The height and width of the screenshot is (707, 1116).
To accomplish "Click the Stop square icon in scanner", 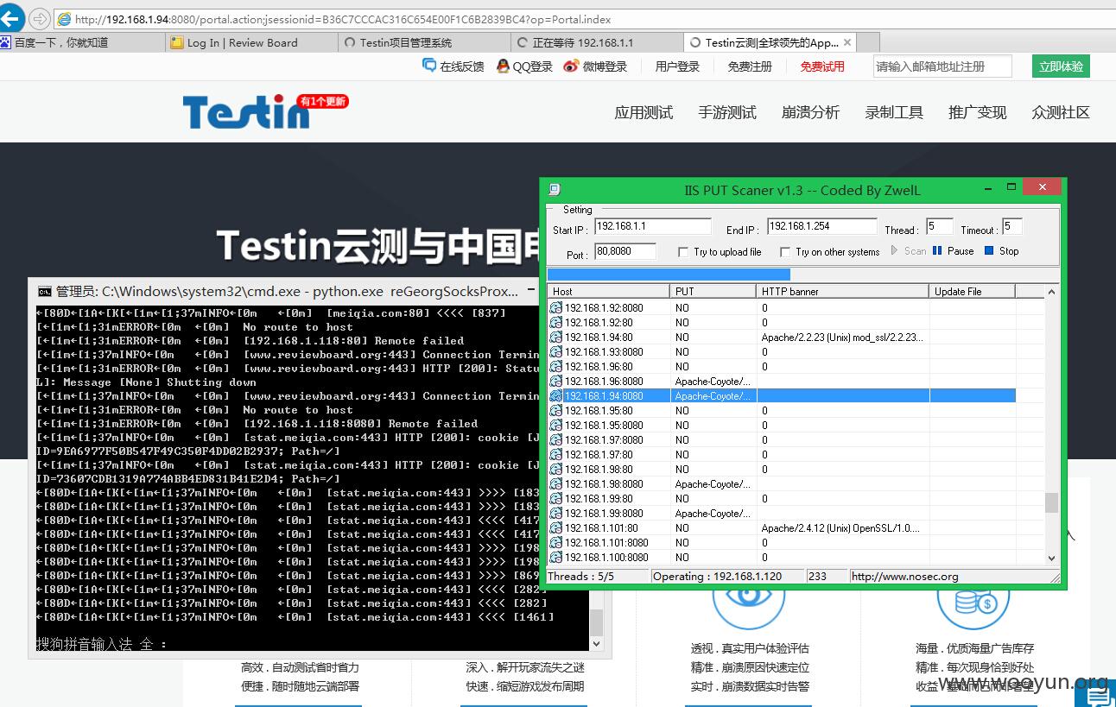I will 989,251.
